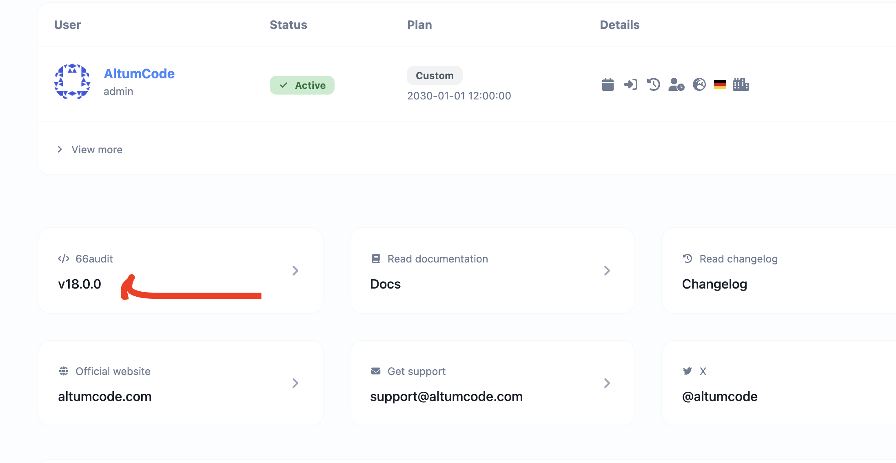Open the @altumcode X profile link
This screenshot has width=896, height=463.
tap(720, 397)
